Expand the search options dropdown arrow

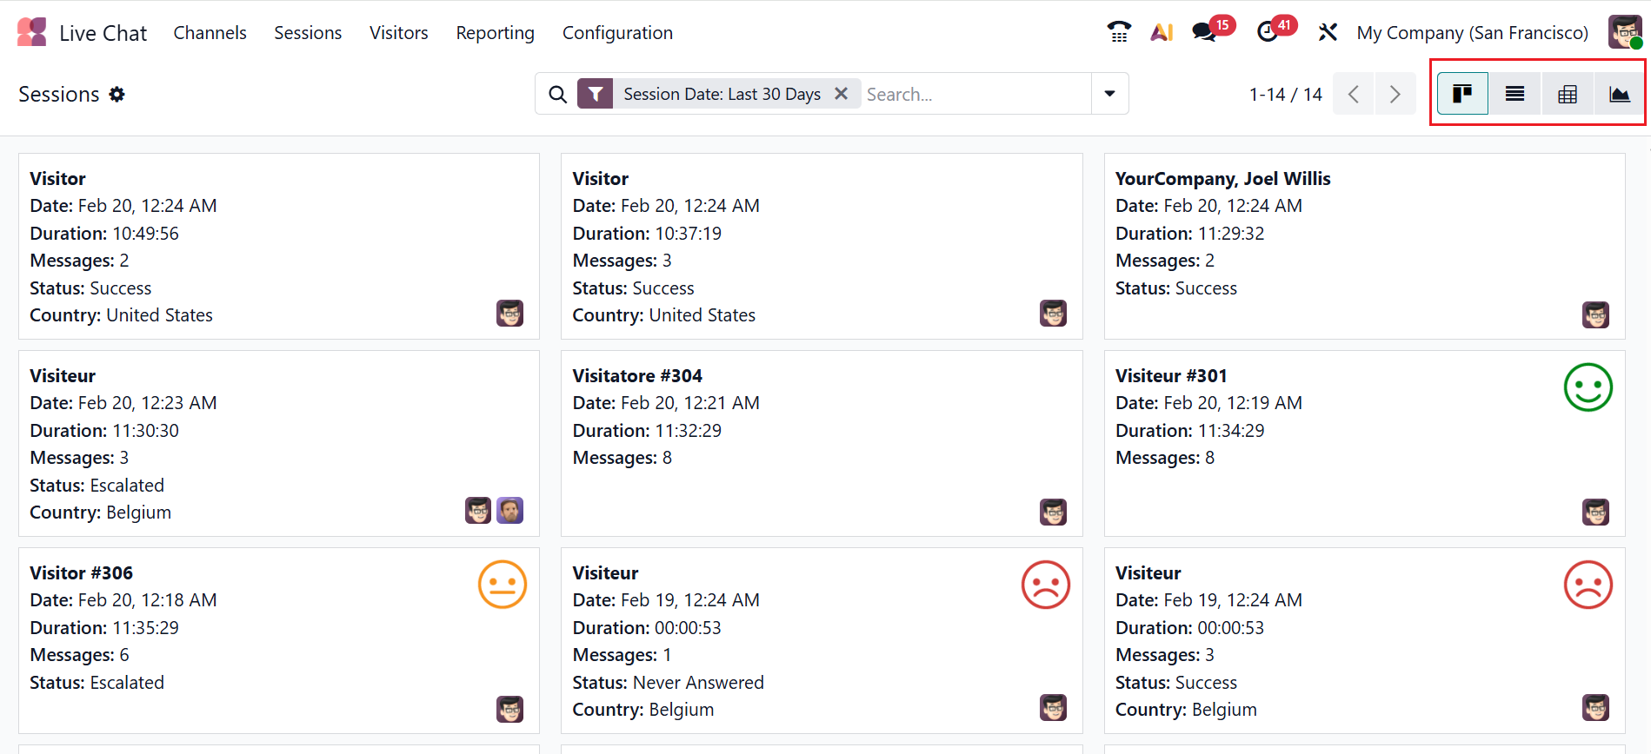[x=1109, y=94]
